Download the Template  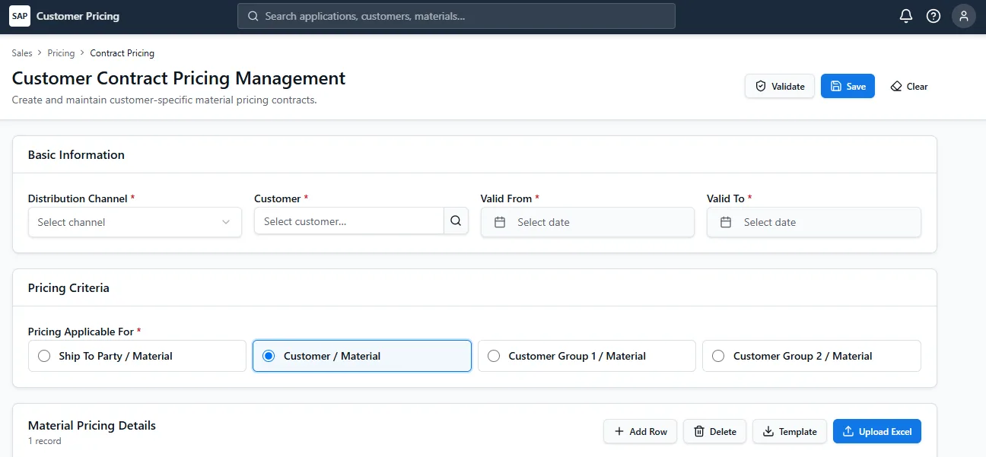point(790,431)
